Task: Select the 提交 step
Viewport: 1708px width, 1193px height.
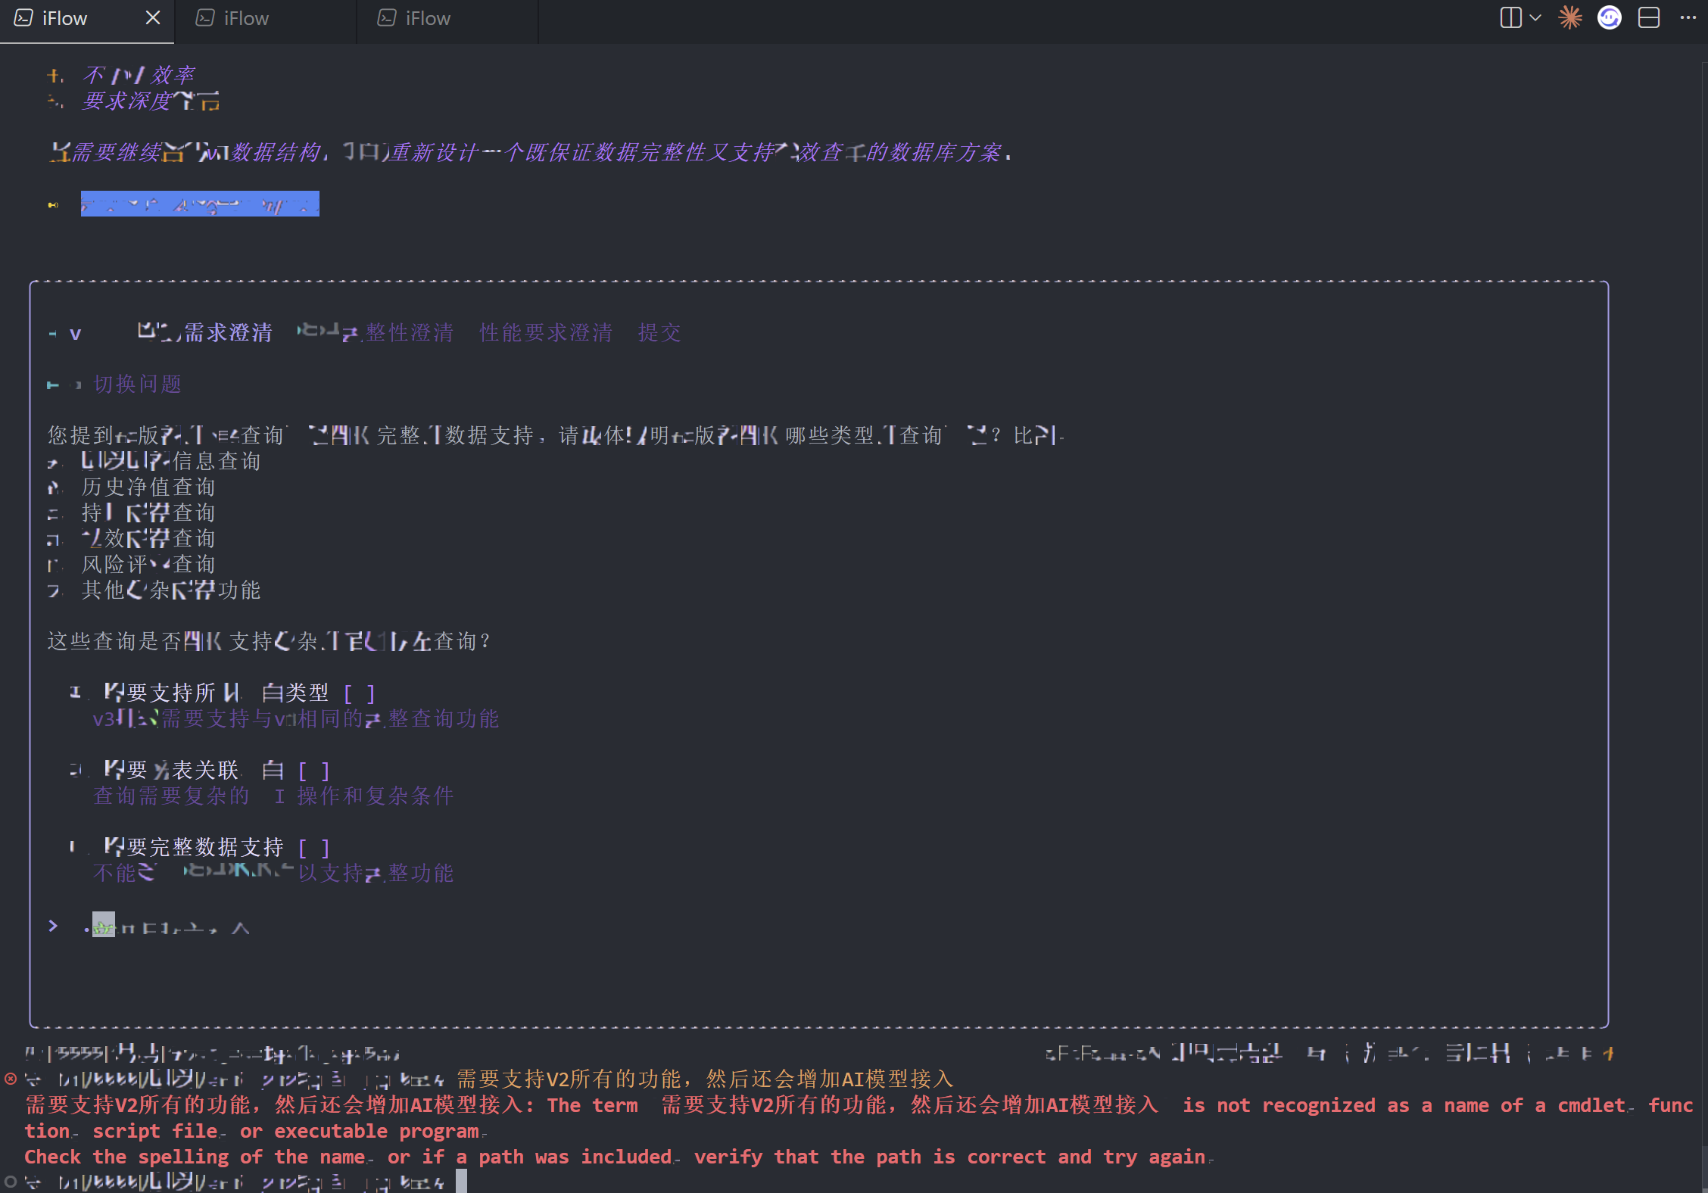Action: pyautogui.click(x=659, y=332)
